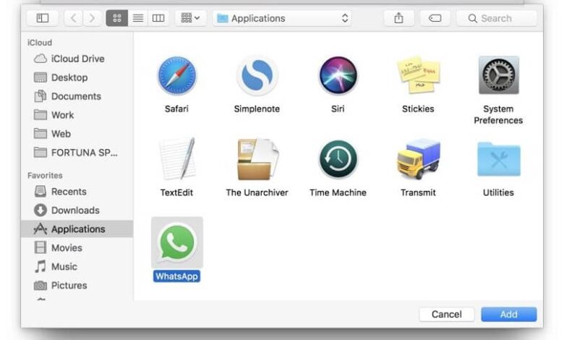Open the item arrangement dropdown
Image resolution: width=564 pixels, height=340 pixels.
191,18
